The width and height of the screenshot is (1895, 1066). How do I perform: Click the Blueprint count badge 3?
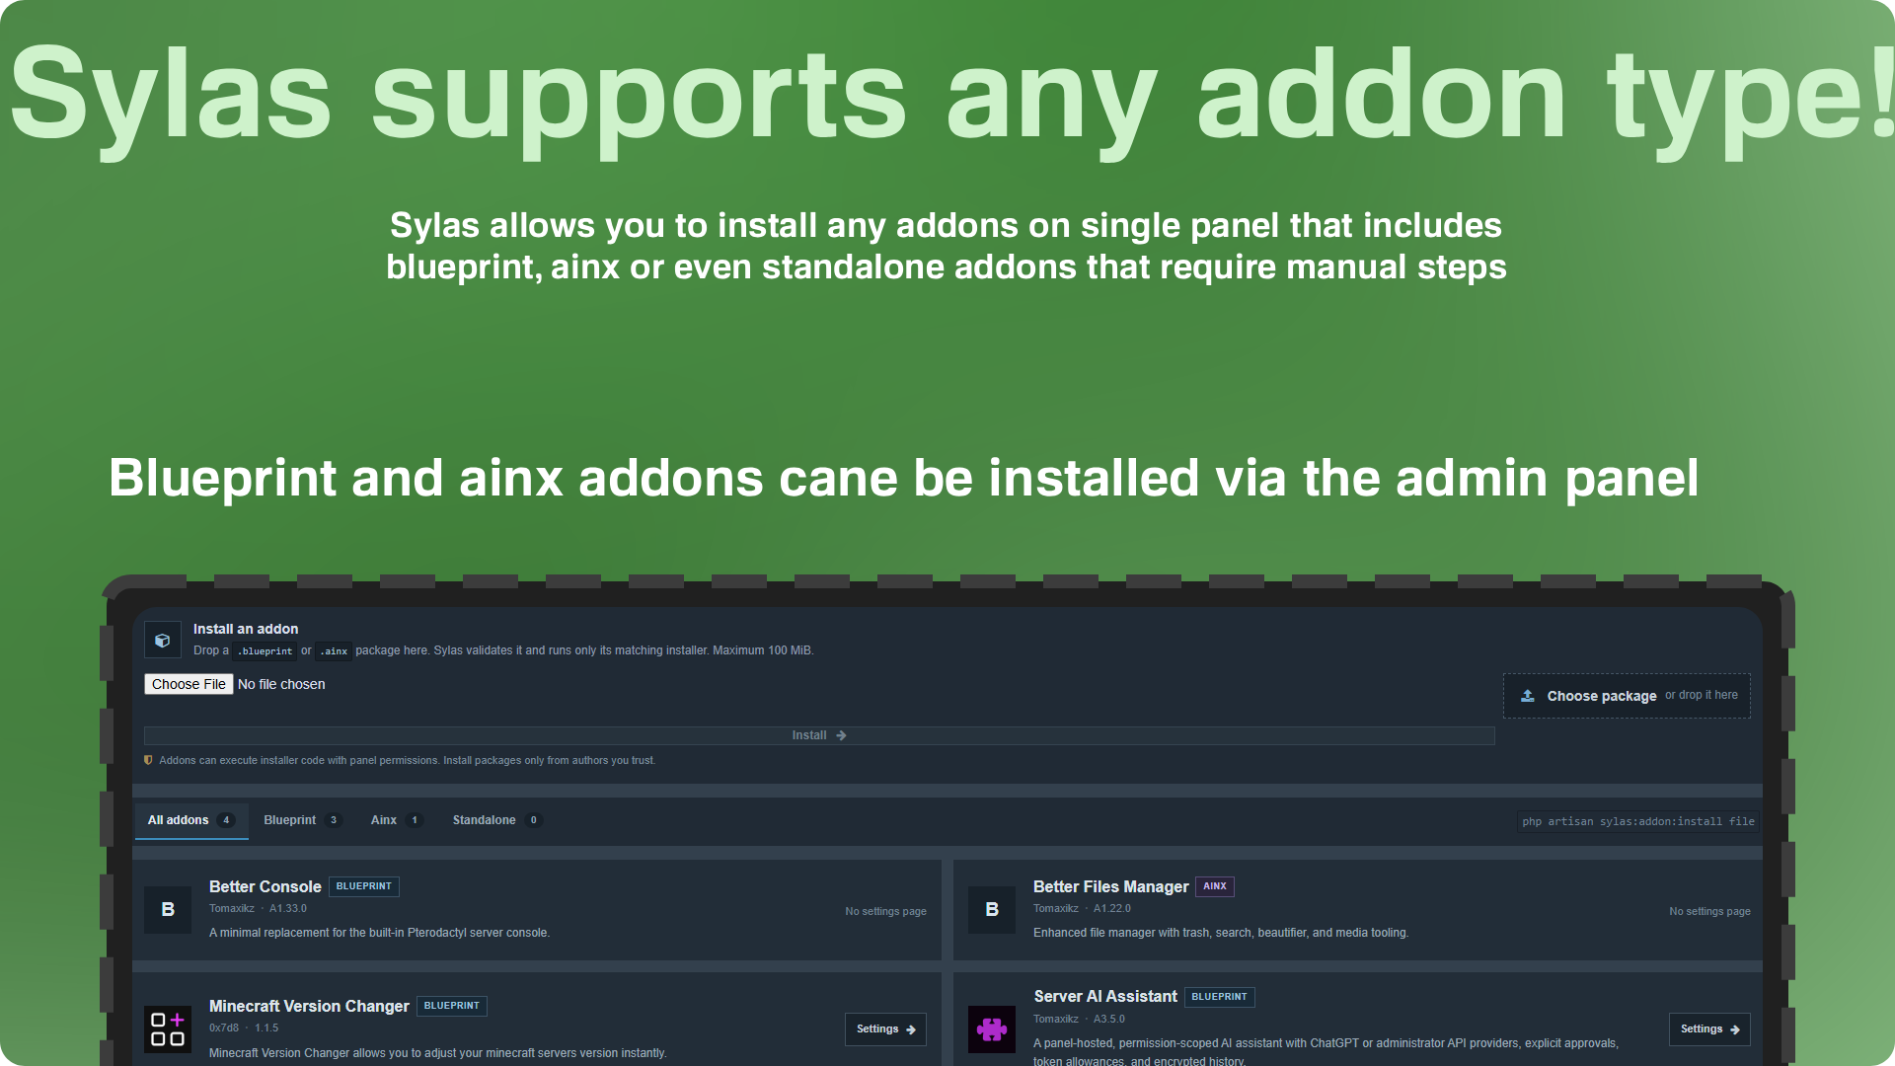click(334, 820)
